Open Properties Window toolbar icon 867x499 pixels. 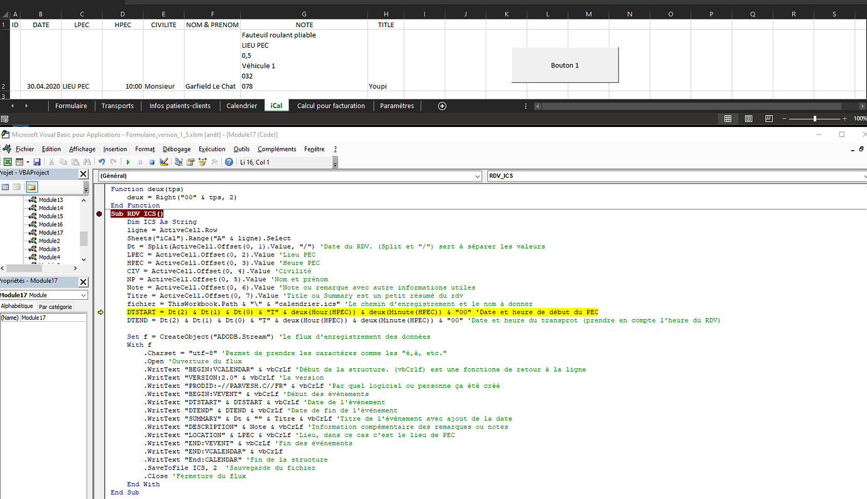click(190, 162)
